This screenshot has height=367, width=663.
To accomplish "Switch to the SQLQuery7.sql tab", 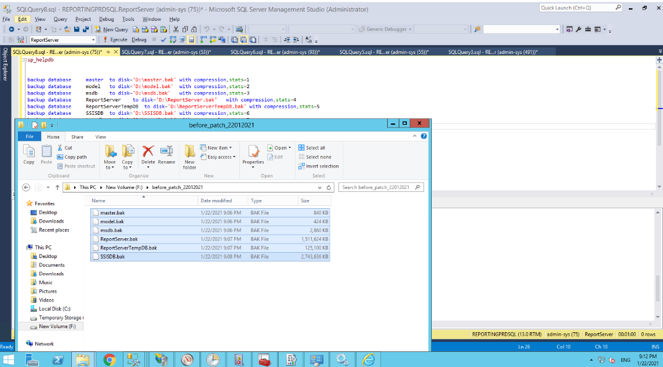I will [166, 52].
